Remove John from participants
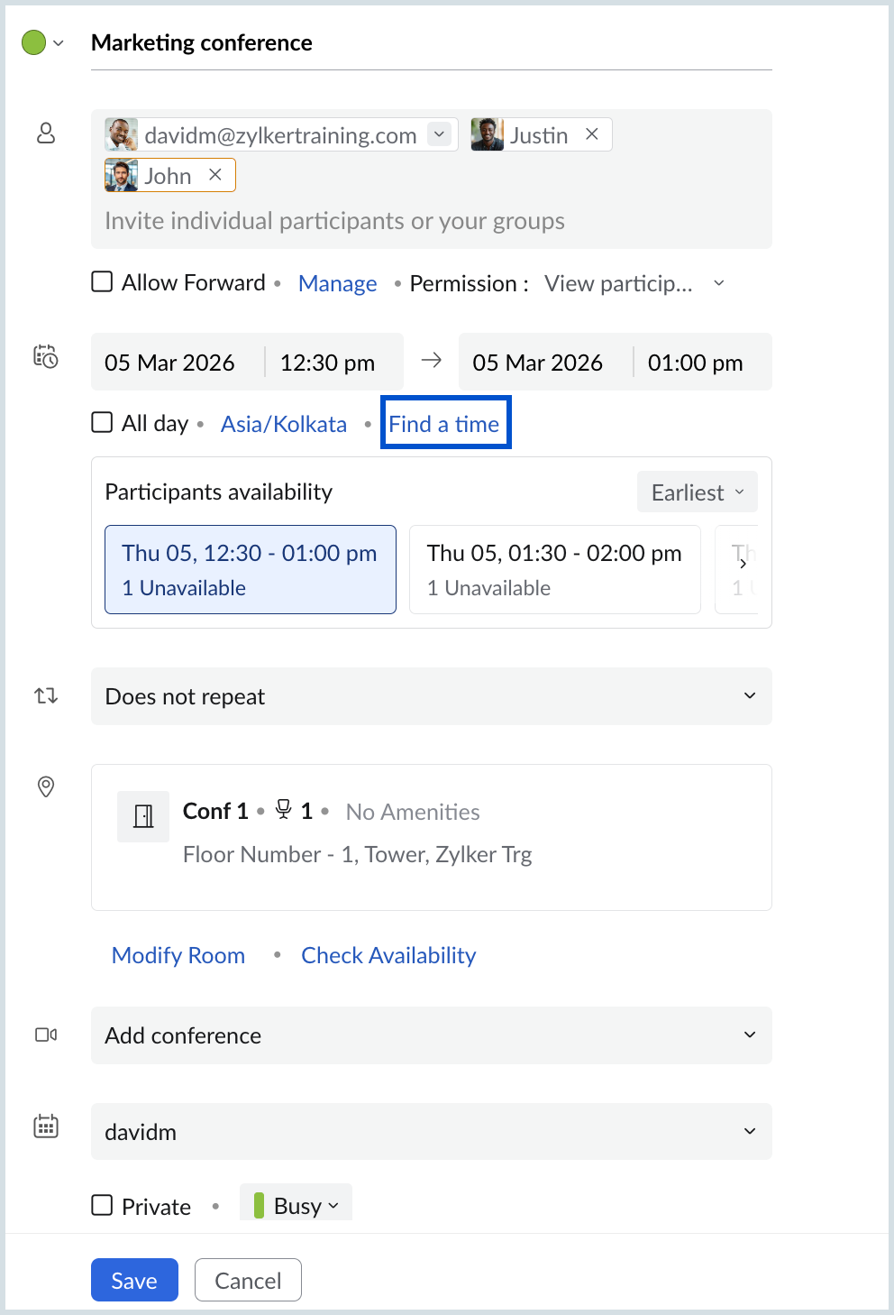Screen dimensions: 894x1315 (215, 175)
